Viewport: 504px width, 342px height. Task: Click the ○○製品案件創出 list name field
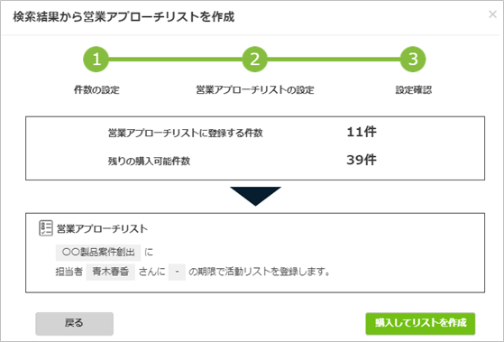click(98, 253)
